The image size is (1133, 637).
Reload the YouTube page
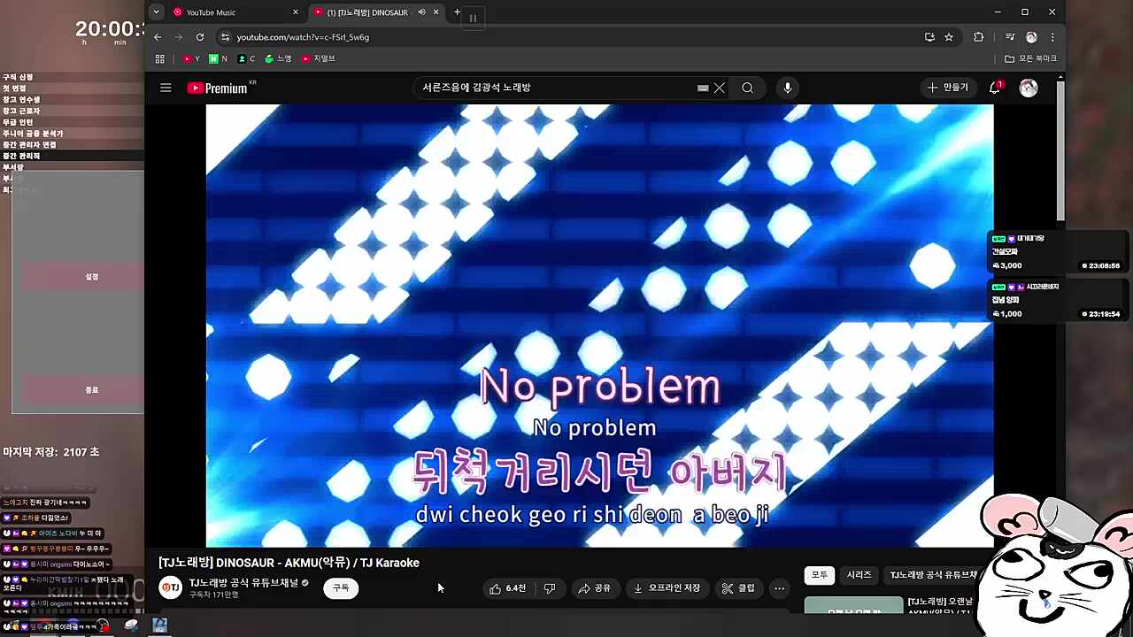coord(200,37)
